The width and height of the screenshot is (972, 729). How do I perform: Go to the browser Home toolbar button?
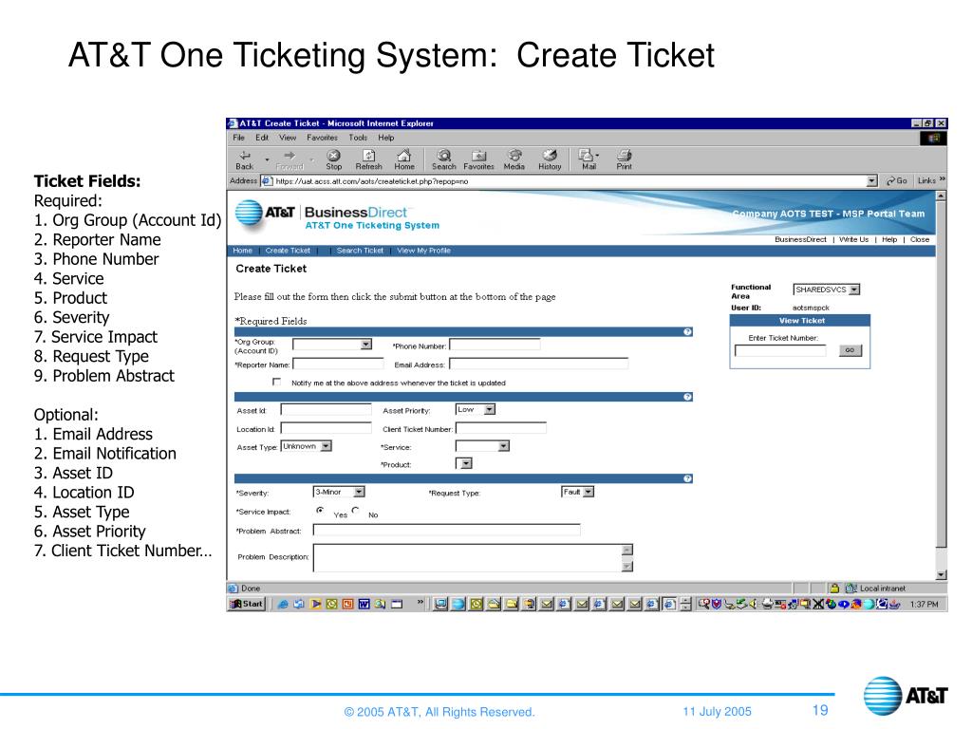[404, 159]
